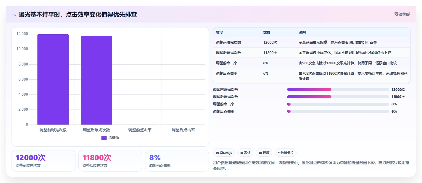Click the 表格 tag chip
The height and width of the screenshot is (183, 422).
coord(245,153)
